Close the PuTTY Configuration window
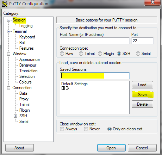This screenshot has width=162, height=155. pos(152,2)
